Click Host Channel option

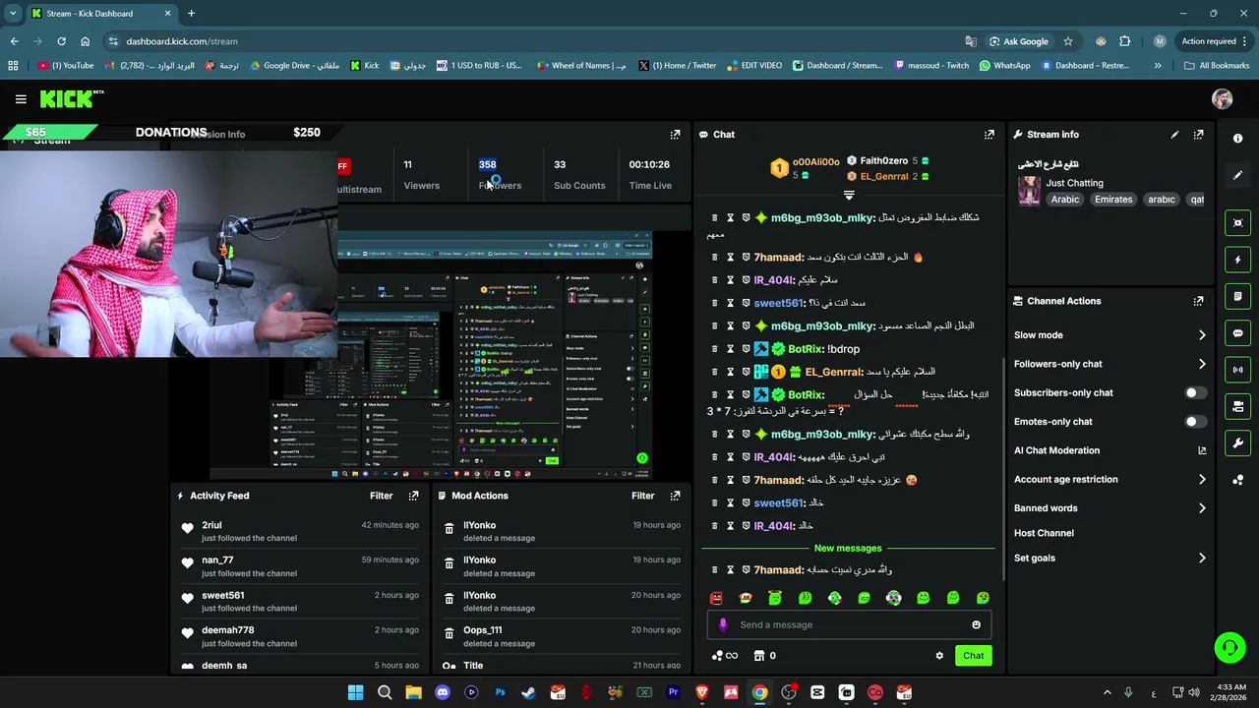(x=1044, y=533)
